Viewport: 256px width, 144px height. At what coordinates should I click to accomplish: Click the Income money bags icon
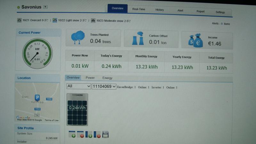(x=196, y=40)
